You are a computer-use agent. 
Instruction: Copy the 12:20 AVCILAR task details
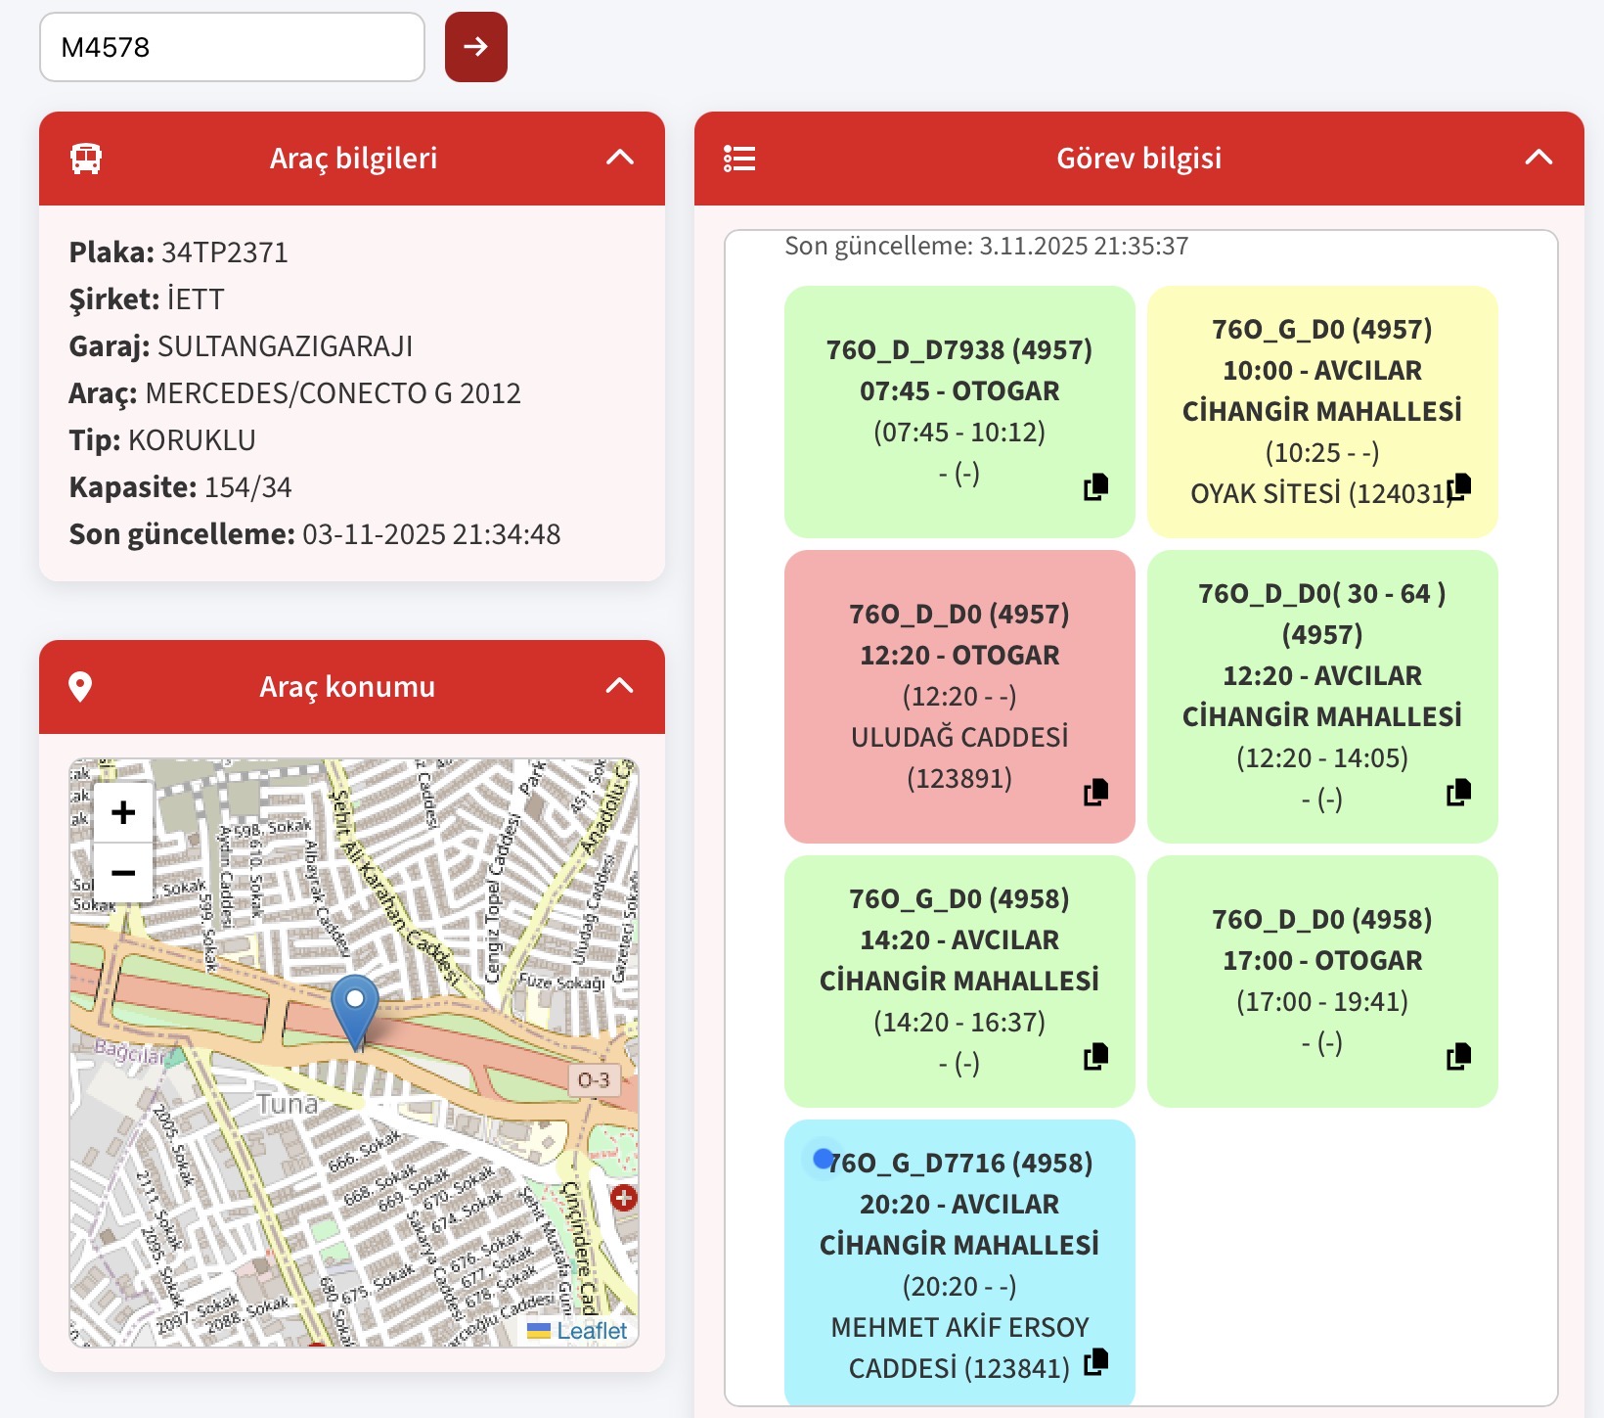(1458, 792)
